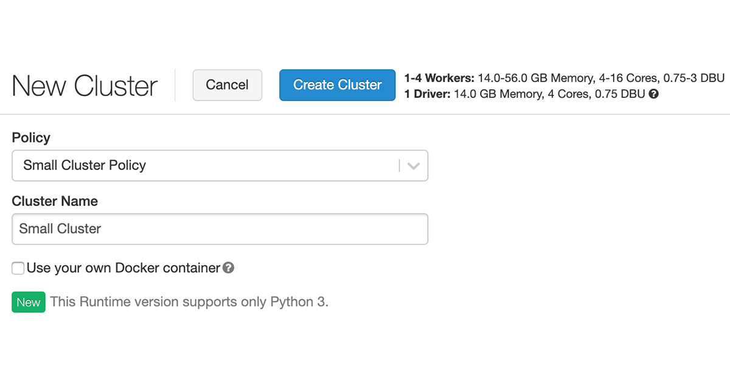Click the separator line inside Policy dropdown
The height and width of the screenshot is (383, 730).
tap(400, 165)
